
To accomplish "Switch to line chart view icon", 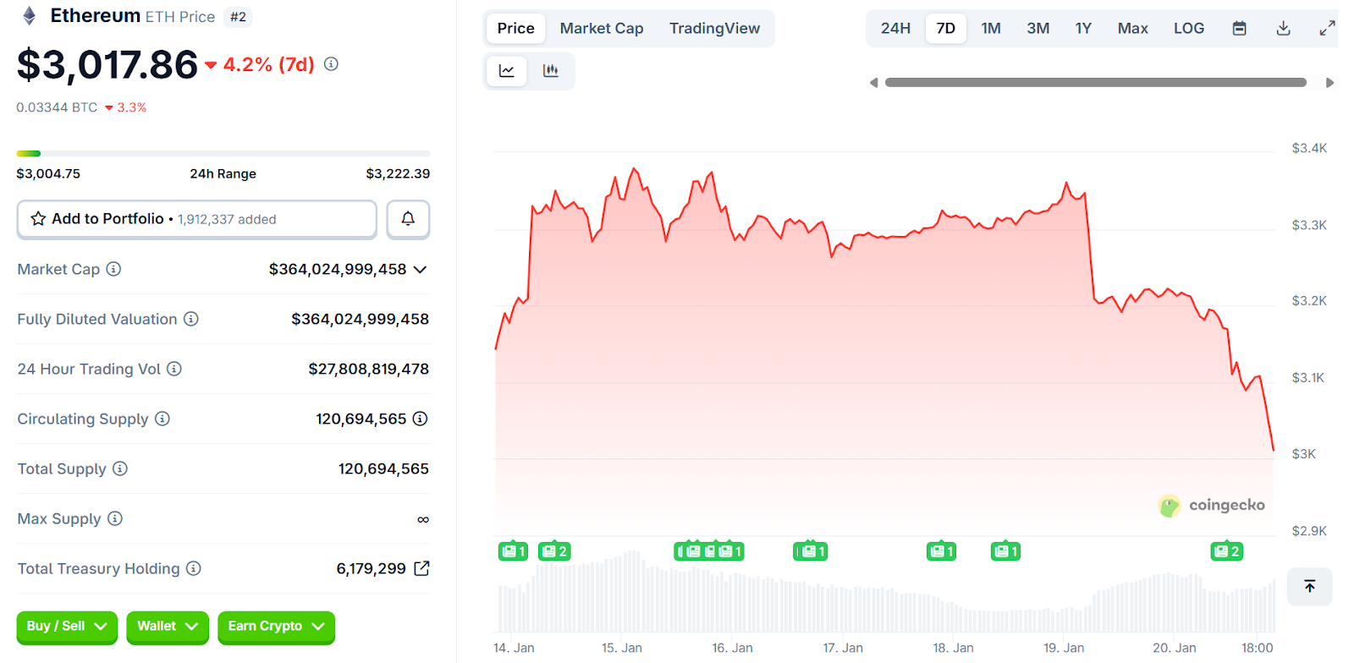I will coord(507,71).
